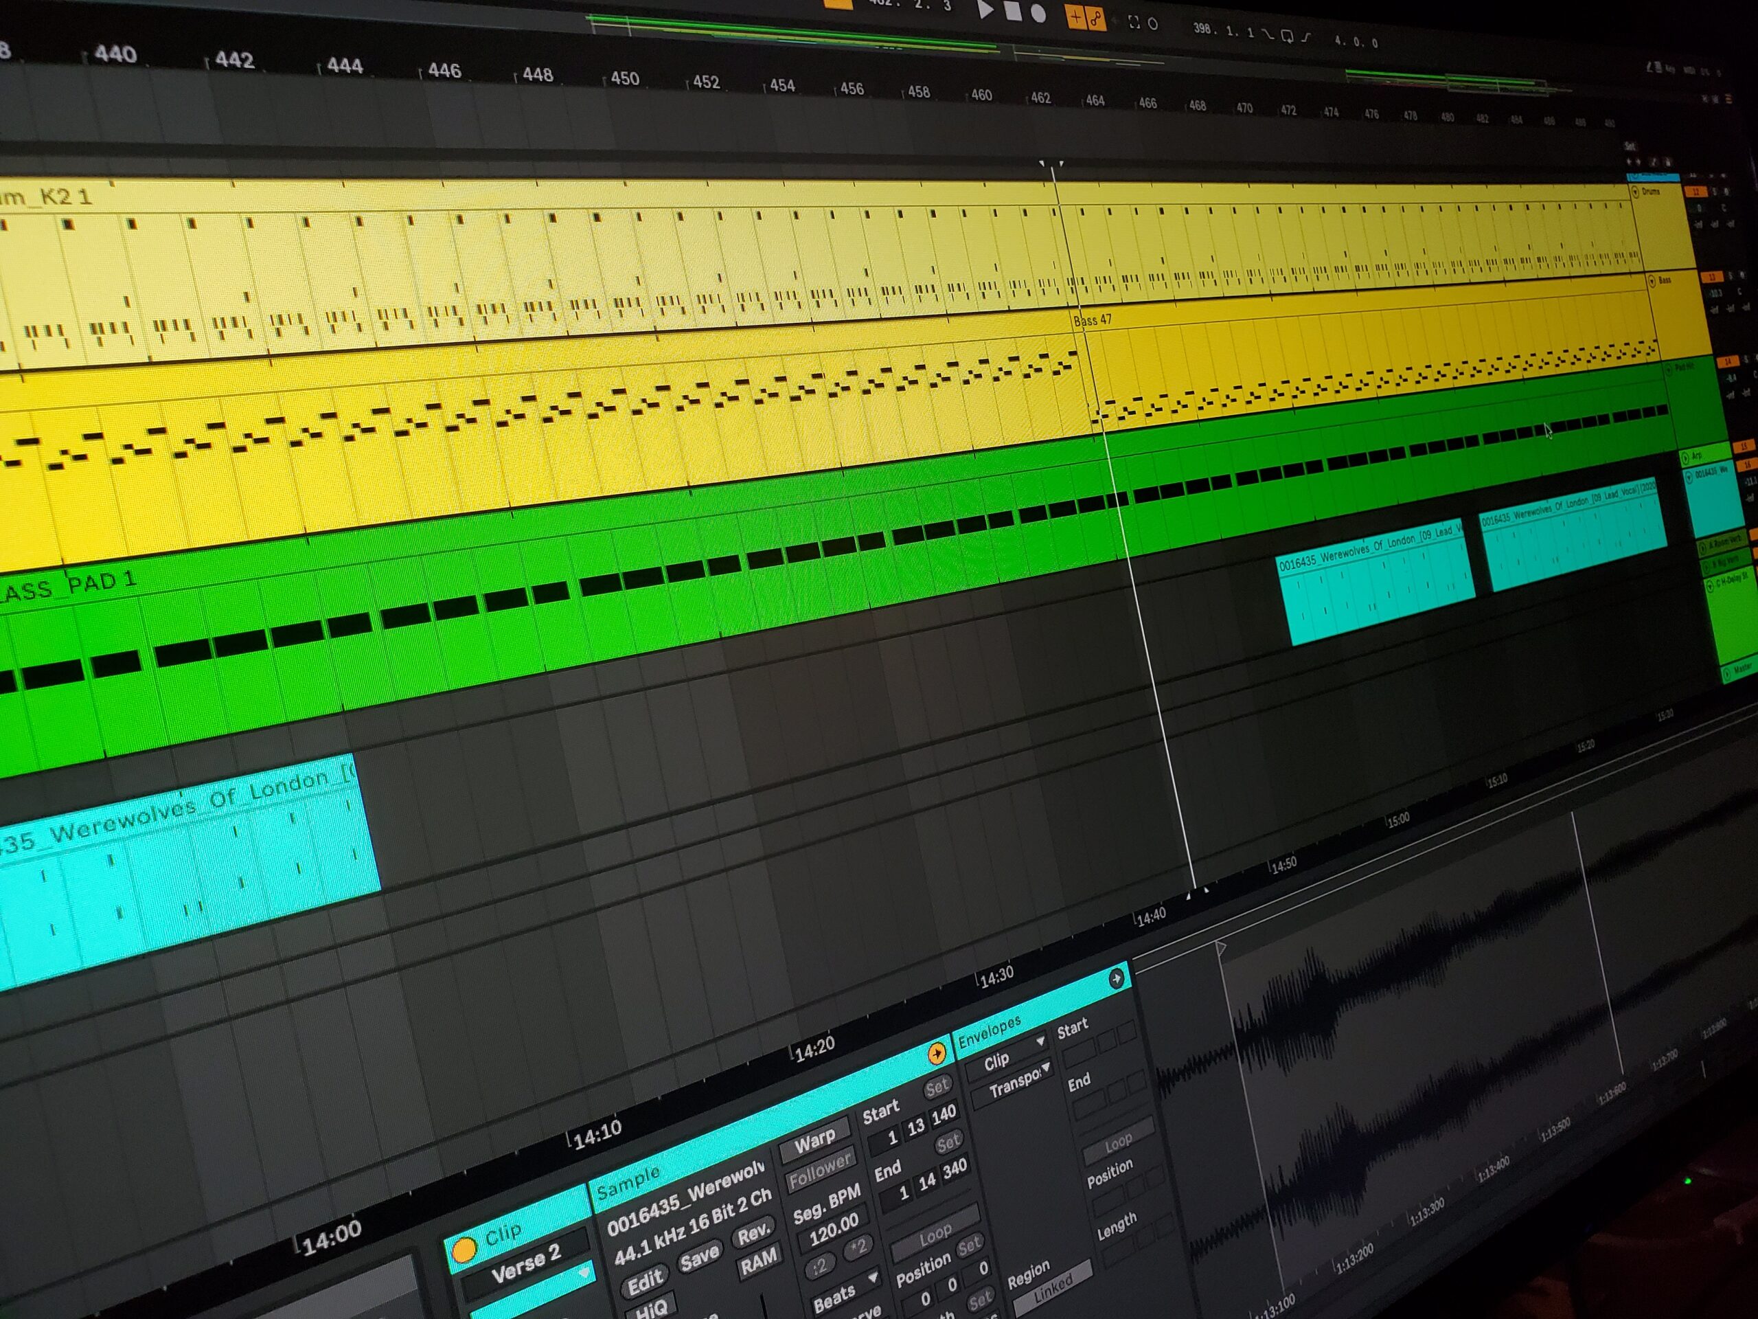Toggle the MIDI Arrangement Overdub plus button

pos(1076,16)
